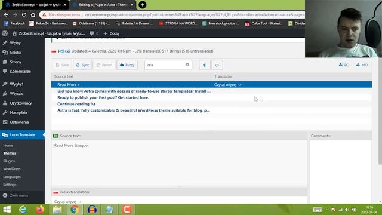382x215 pixels.
Task: Select 'Ready to publish your first post?' row
Action: (x=211, y=97)
